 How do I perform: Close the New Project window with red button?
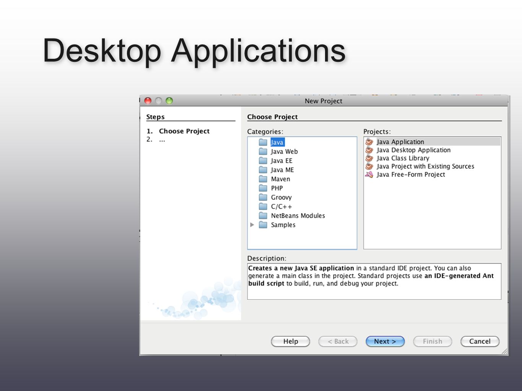(x=148, y=101)
